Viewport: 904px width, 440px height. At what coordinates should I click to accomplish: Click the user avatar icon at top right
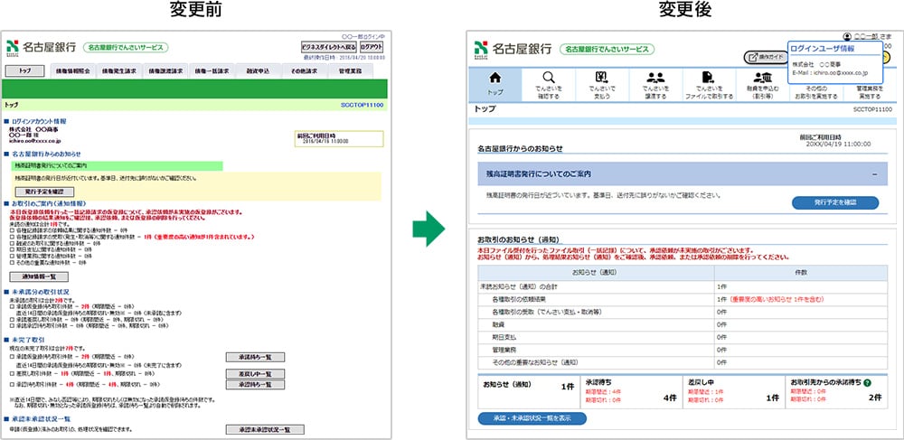point(847,36)
